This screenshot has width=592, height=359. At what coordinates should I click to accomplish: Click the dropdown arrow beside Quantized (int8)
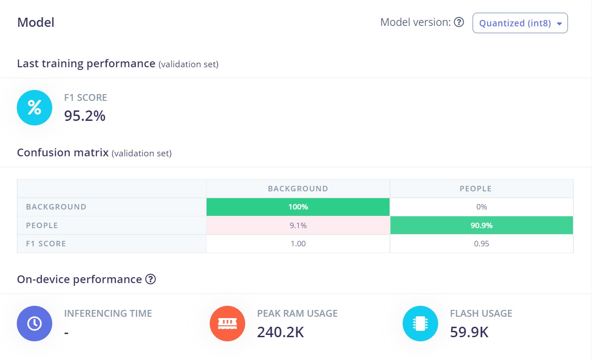tap(559, 24)
